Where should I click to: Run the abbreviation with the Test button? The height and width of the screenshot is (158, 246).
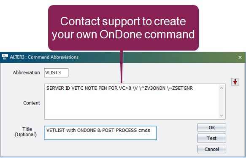point(212,138)
